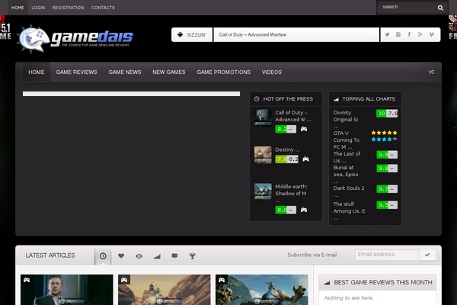The width and height of the screenshot is (457, 305).
Task: Open the Google Plus social icon
Action: click(x=420, y=34)
